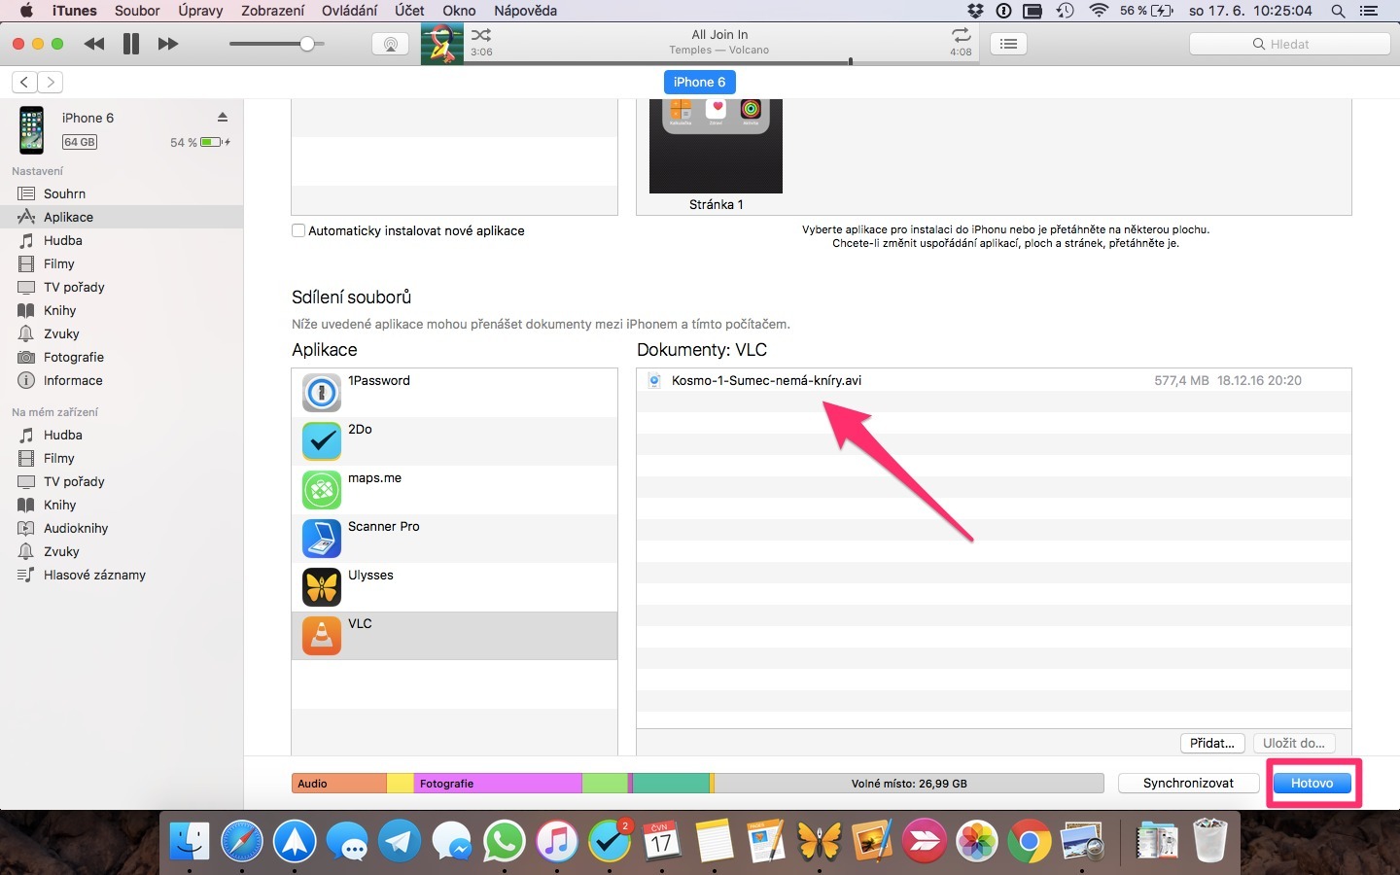This screenshot has width=1400, height=875.
Task: Open the Up Next queue list
Action: click(x=1008, y=44)
